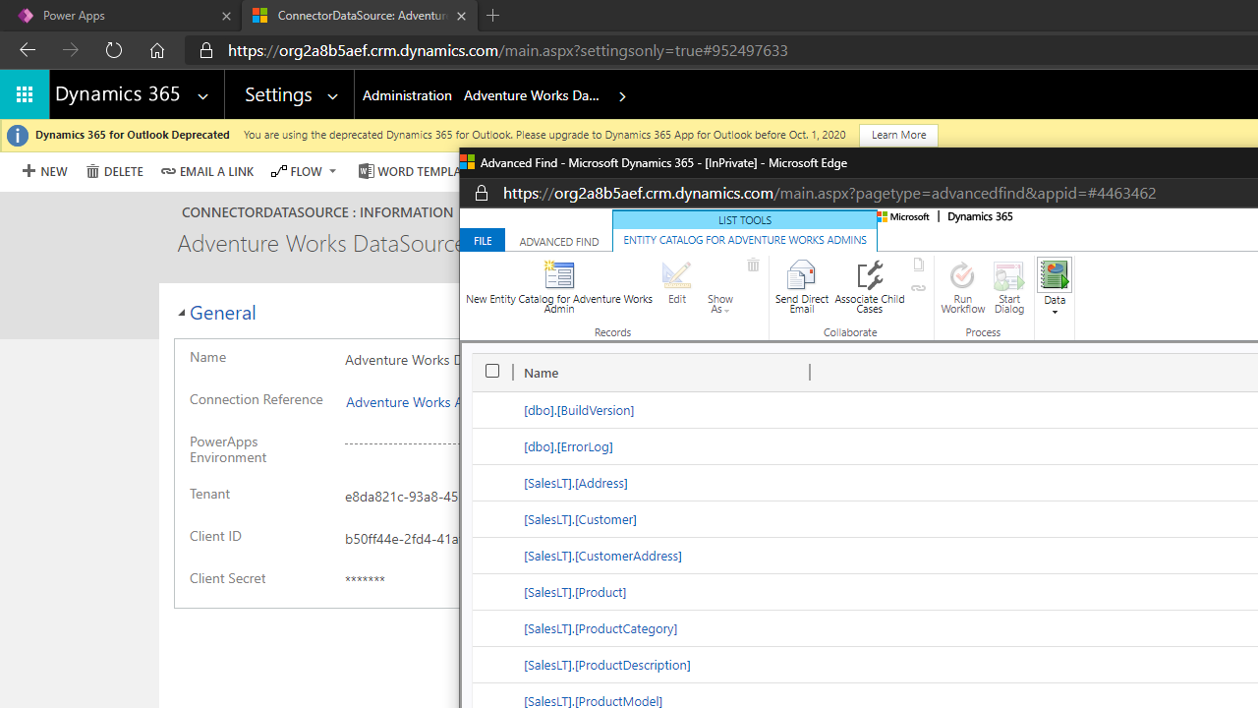Close the Power Apps tab
This screenshot has width=1258, height=708.
coord(226,17)
